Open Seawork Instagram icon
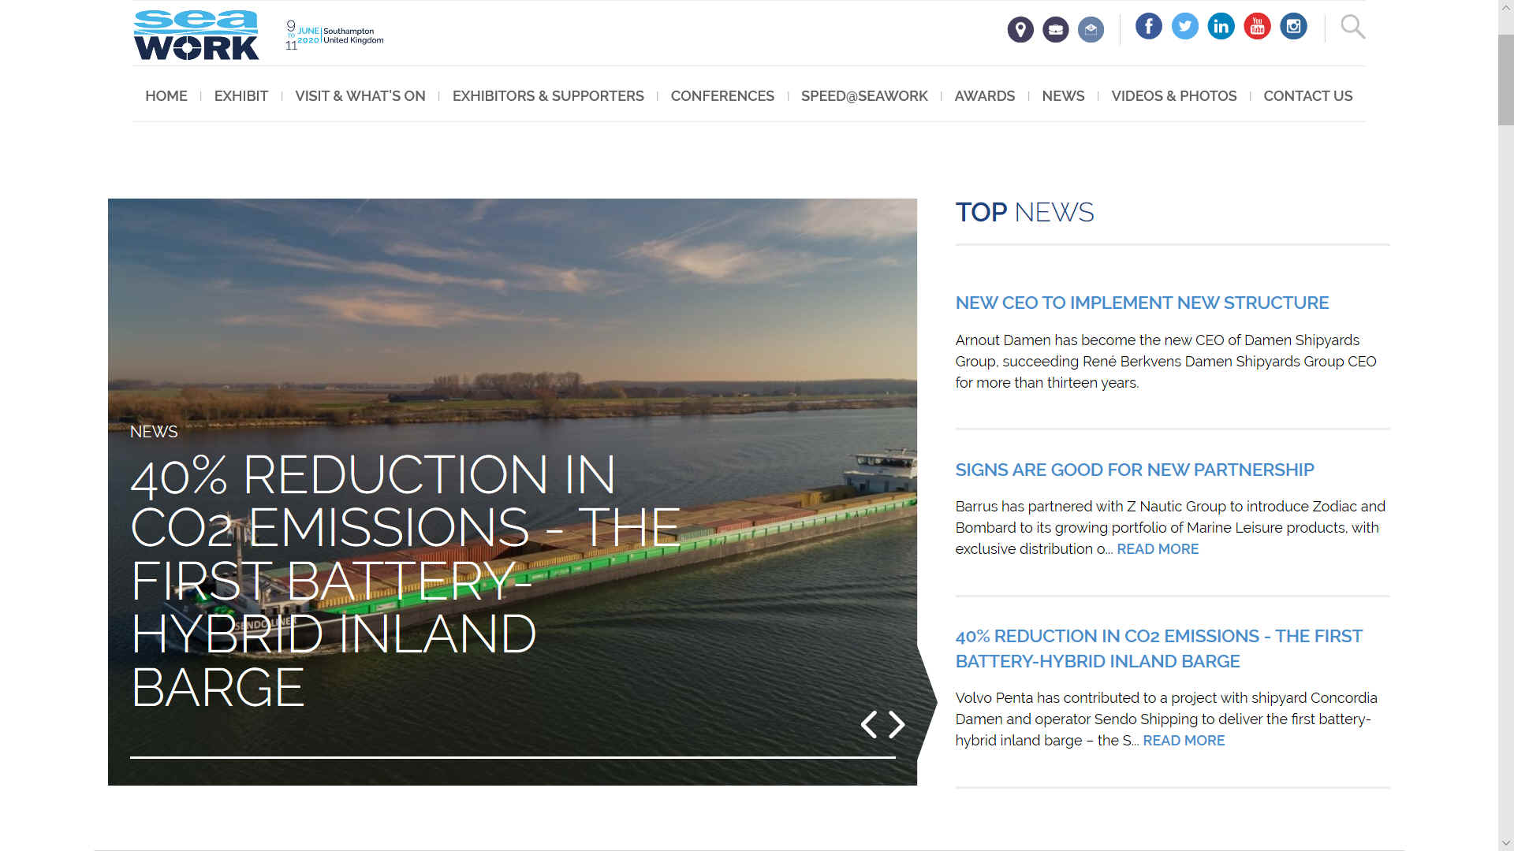This screenshot has width=1514, height=851. [1293, 26]
